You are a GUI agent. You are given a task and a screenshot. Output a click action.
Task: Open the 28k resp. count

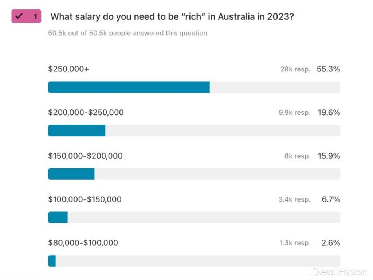[x=295, y=69]
